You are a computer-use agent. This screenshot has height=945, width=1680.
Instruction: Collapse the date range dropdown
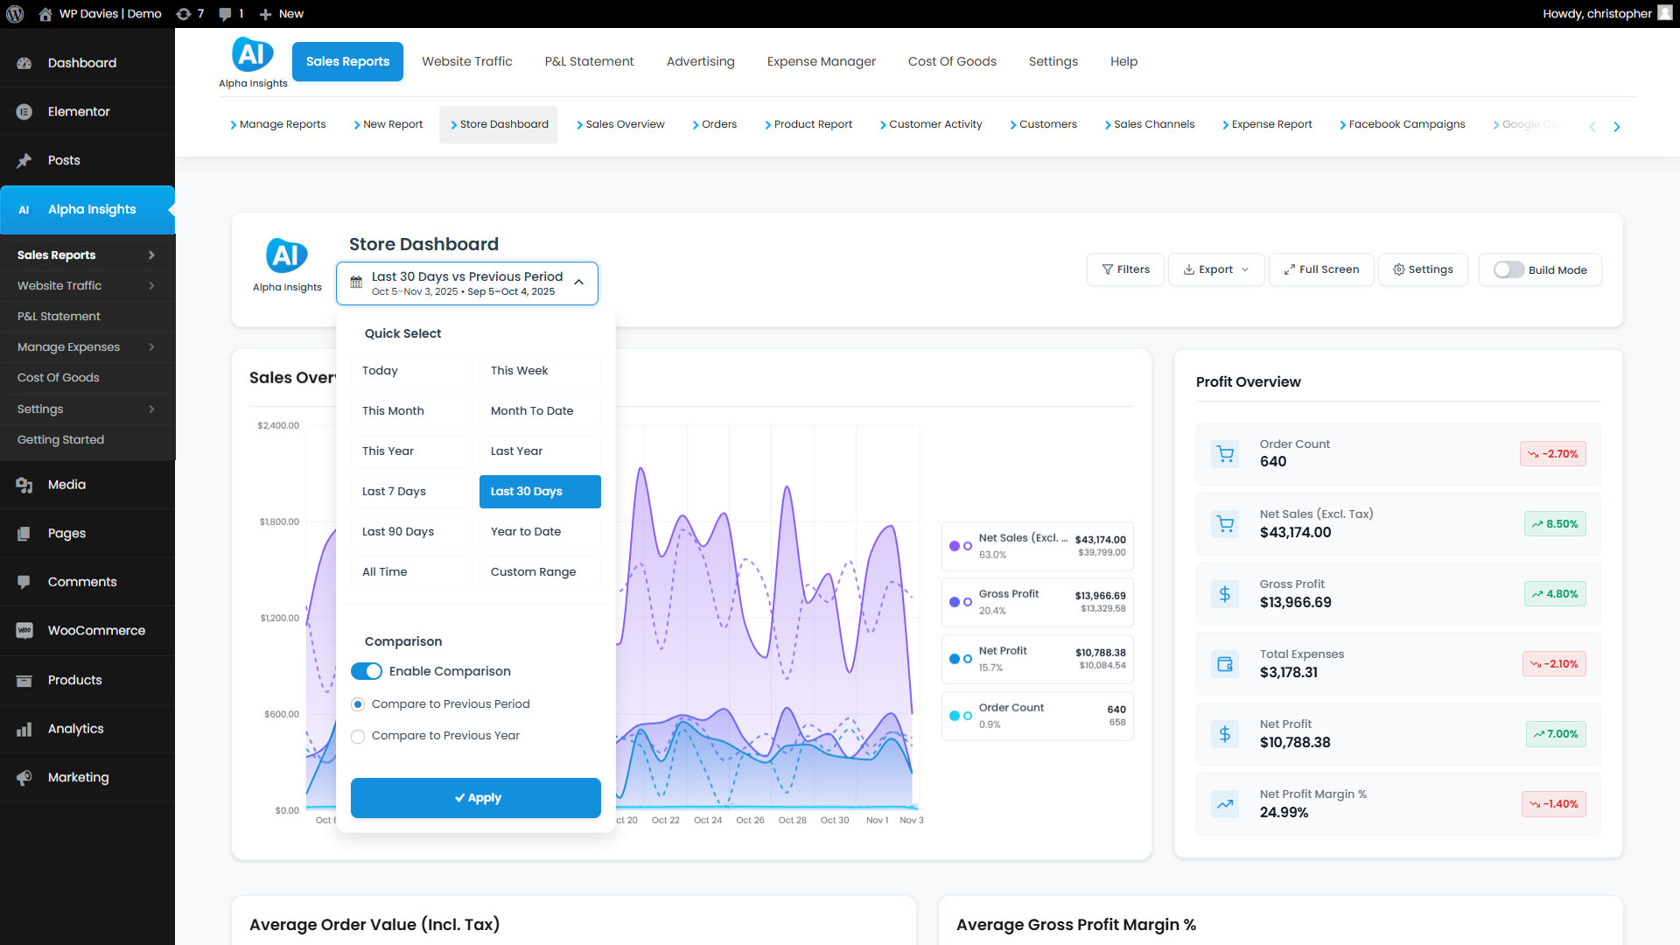(578, 283)
